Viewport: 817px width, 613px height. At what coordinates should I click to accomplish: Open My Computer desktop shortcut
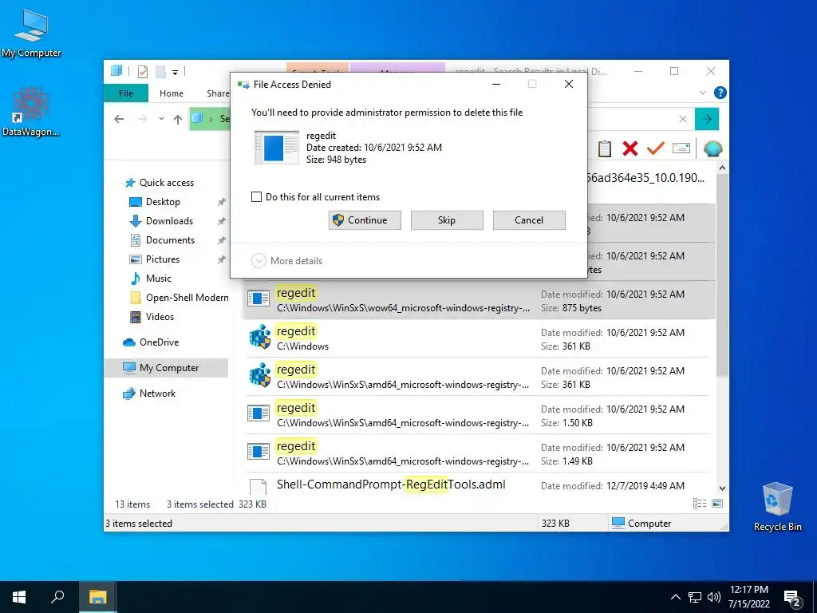point(31,34)
